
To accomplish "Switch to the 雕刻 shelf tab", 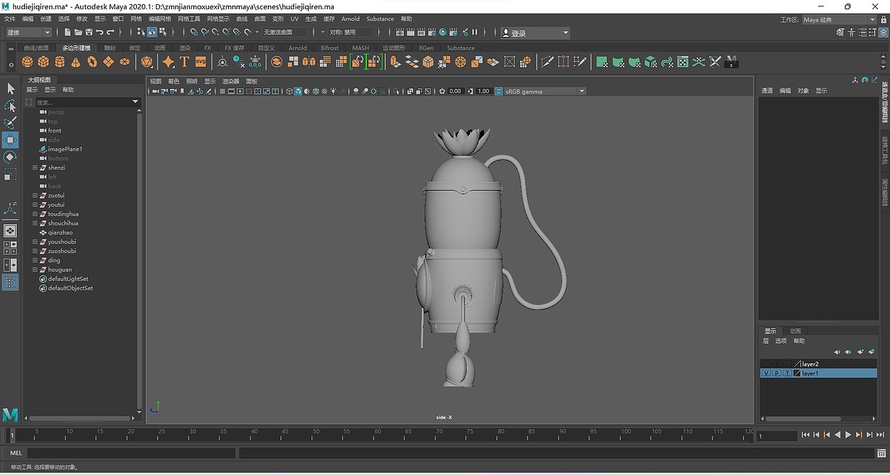I will coord(110,48).
